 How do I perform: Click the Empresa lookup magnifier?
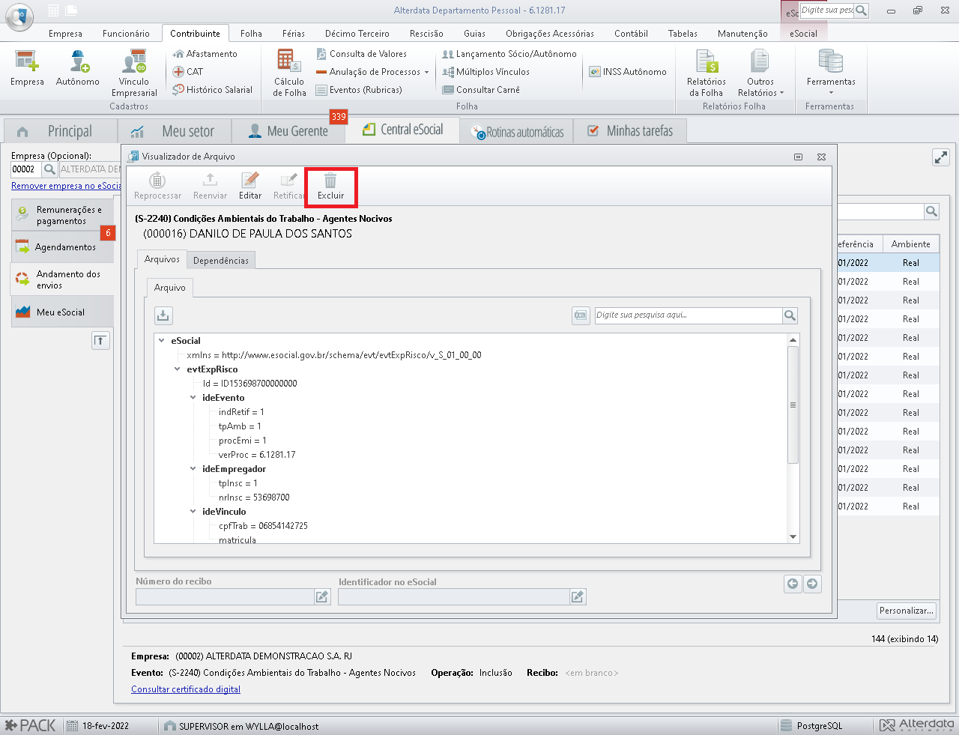pos(49,169)
